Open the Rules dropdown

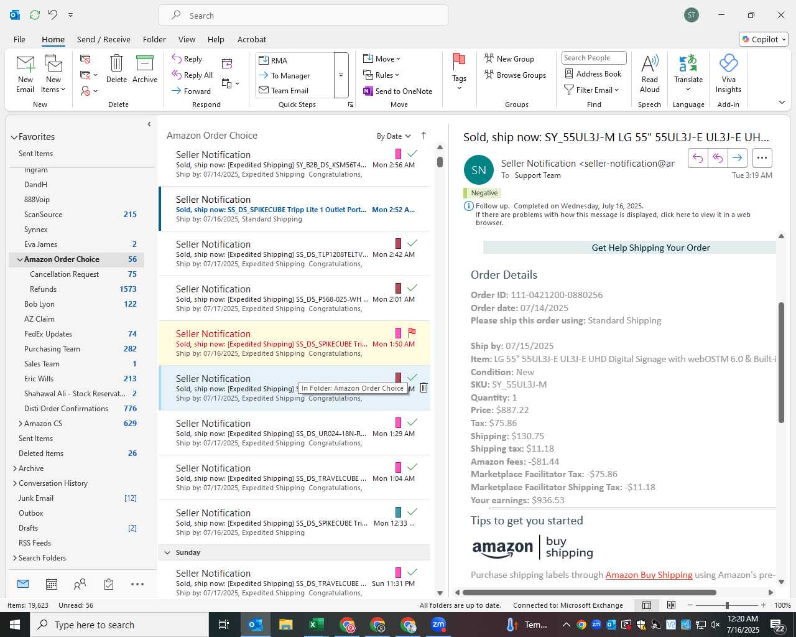coord(381,75)
